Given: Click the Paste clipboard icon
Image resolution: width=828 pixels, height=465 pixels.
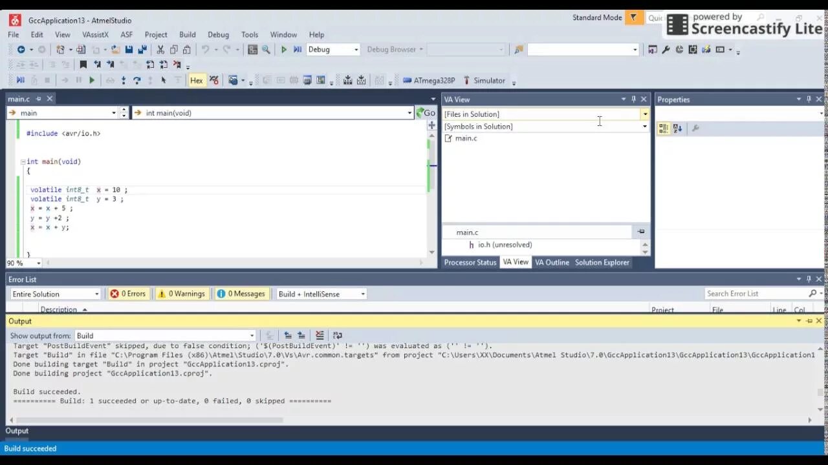Looking at the screenshot, I should point(186,50).
